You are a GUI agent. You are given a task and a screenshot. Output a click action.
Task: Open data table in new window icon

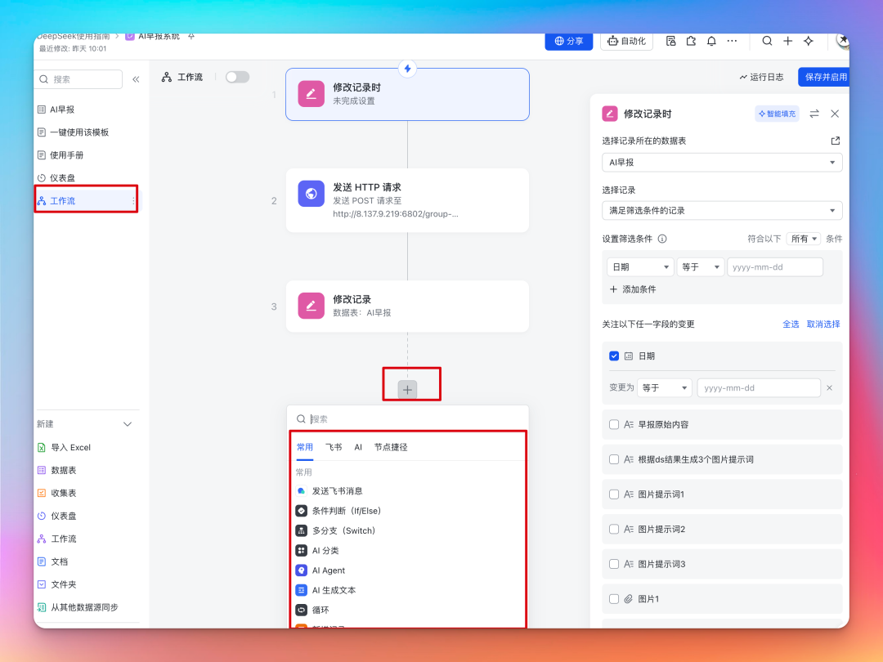coord(835,141)
